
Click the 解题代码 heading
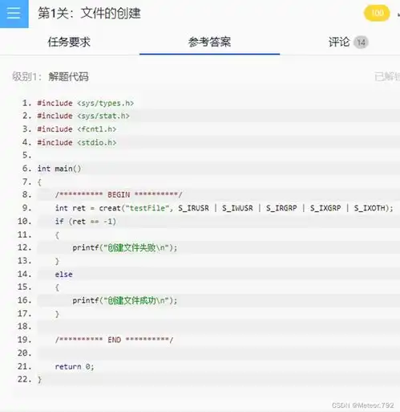click(68, 76)
